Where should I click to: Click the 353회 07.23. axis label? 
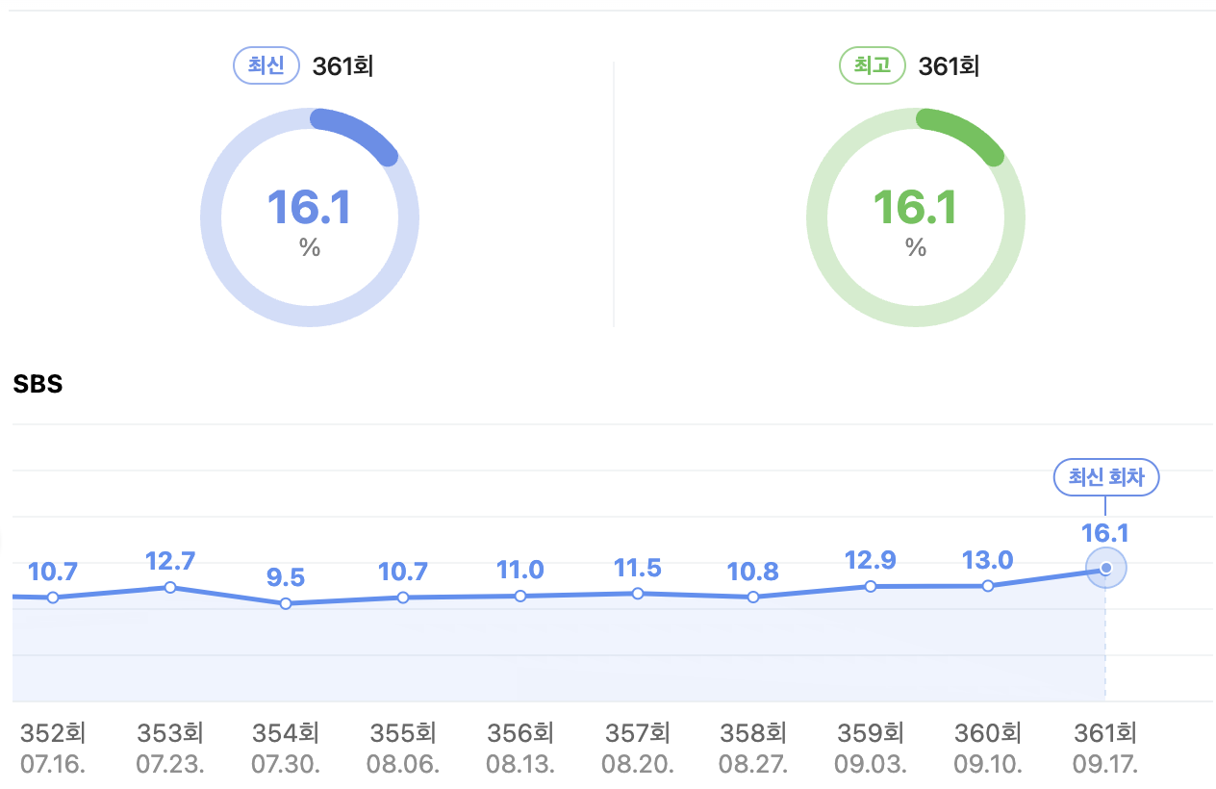pyautogui.click(x=170, y=749)
